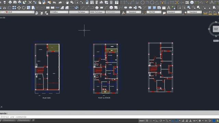
Task: Select the Array grid tool icon
Action: [x=14, y=8]
